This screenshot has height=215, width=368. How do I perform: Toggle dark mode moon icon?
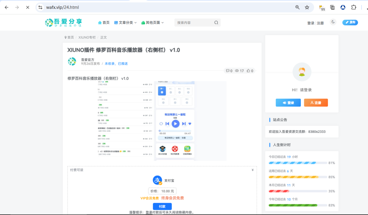click(x=333, y=22)
